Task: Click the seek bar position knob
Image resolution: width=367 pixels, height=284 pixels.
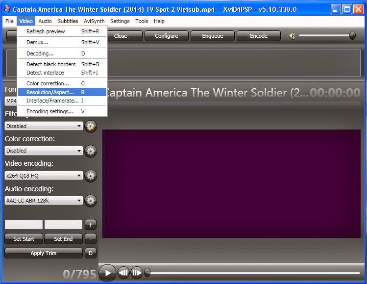Action: coord(147,273)
